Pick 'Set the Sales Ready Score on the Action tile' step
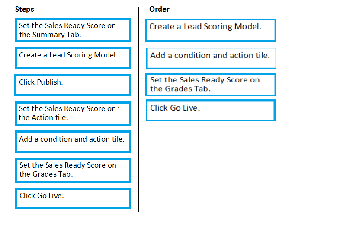Image resolution: width=343 pixels, height=225 pixels. (73, 114)
